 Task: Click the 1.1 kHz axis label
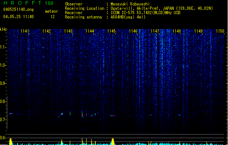tap(3, 47)
